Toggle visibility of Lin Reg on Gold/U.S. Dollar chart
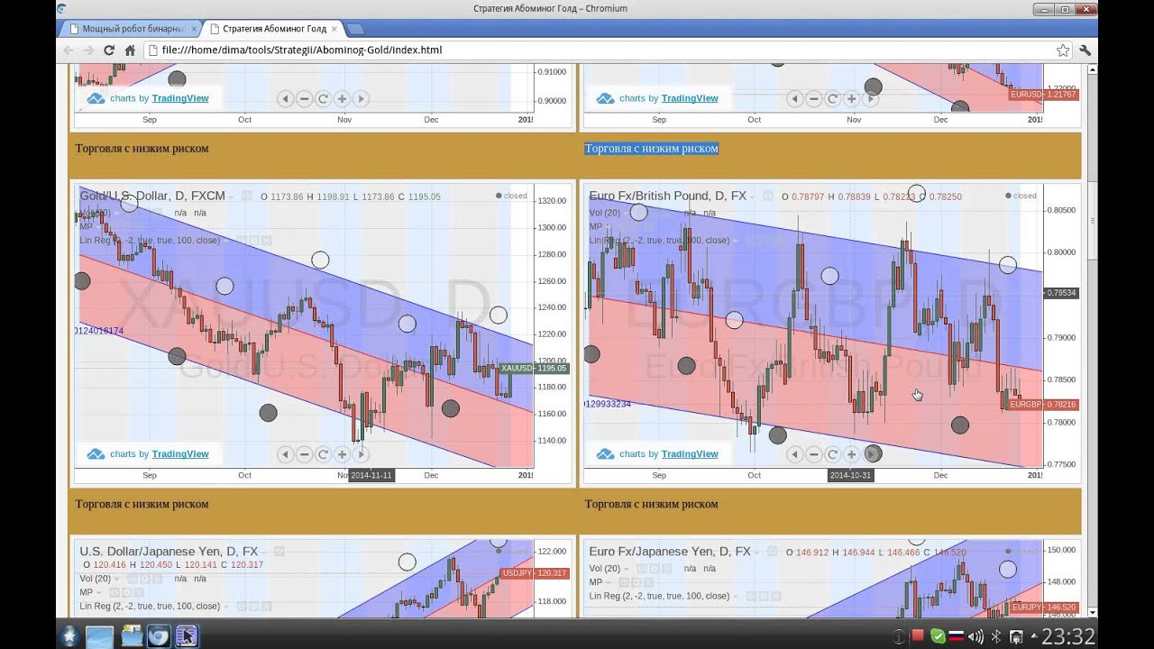 coord(242,241)
